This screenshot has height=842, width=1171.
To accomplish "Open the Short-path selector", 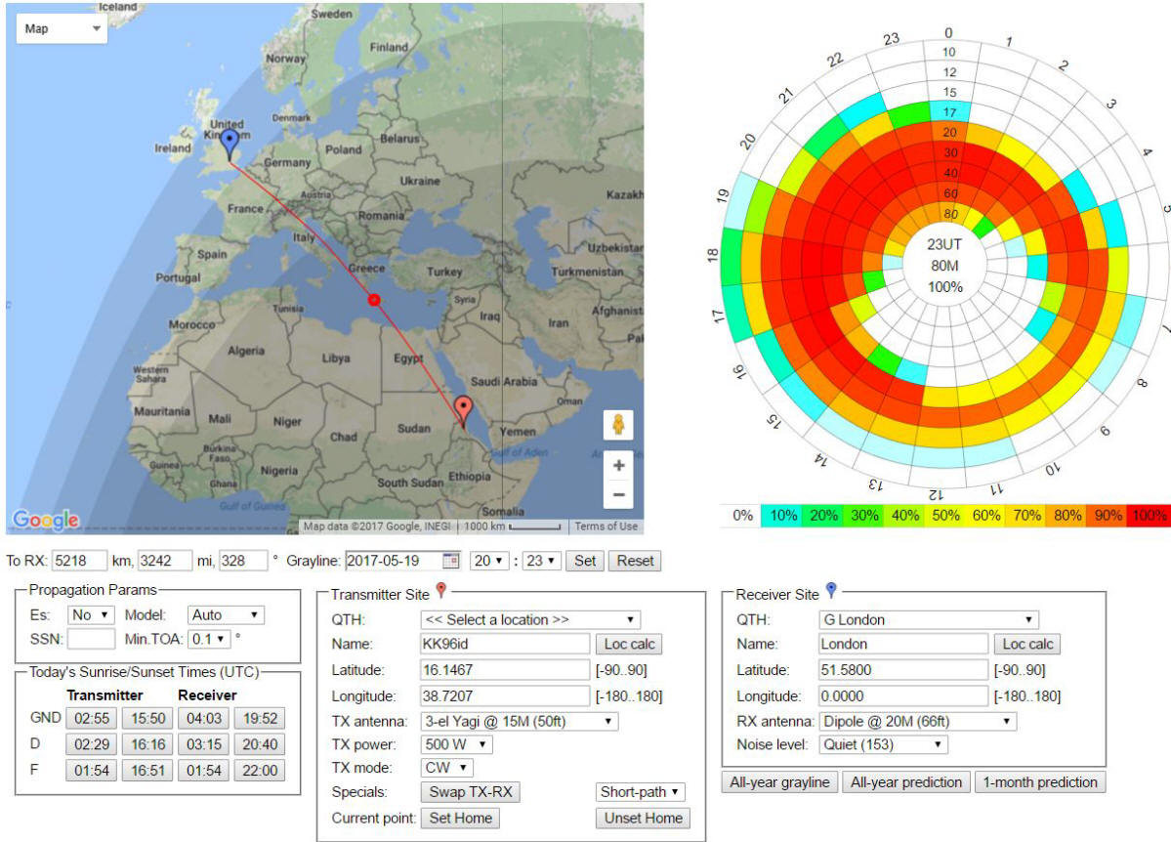I will click(x=641, y=792).
